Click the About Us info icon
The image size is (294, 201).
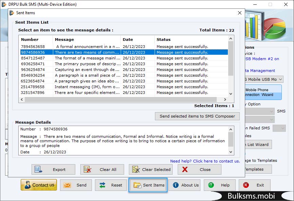pos(176,185)
